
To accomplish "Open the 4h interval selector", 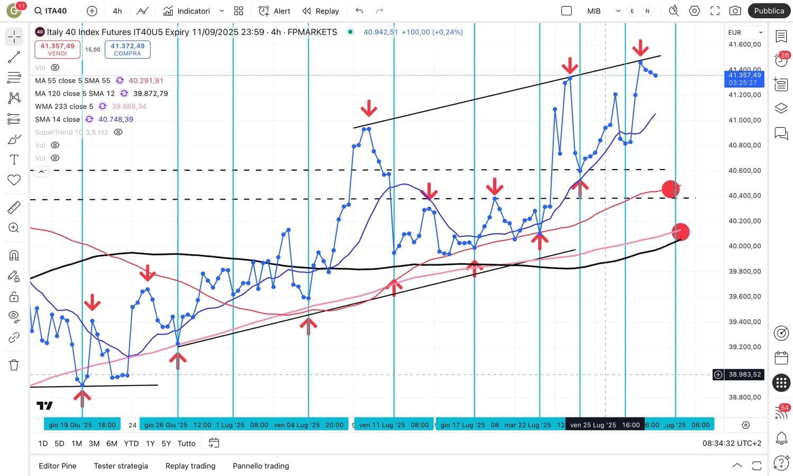I will coord(117,11).
